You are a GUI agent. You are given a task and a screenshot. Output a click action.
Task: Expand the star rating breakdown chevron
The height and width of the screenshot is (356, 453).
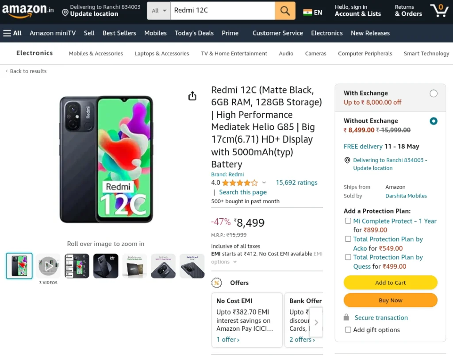(264, 182)
